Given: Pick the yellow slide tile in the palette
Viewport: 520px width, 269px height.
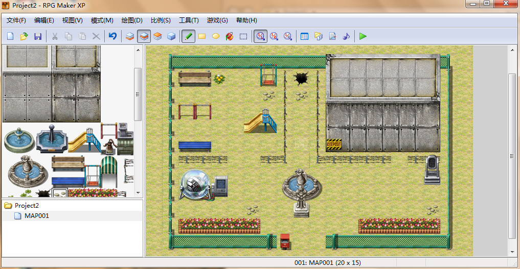Looking at the screenshot, I should tap(84, 140).
